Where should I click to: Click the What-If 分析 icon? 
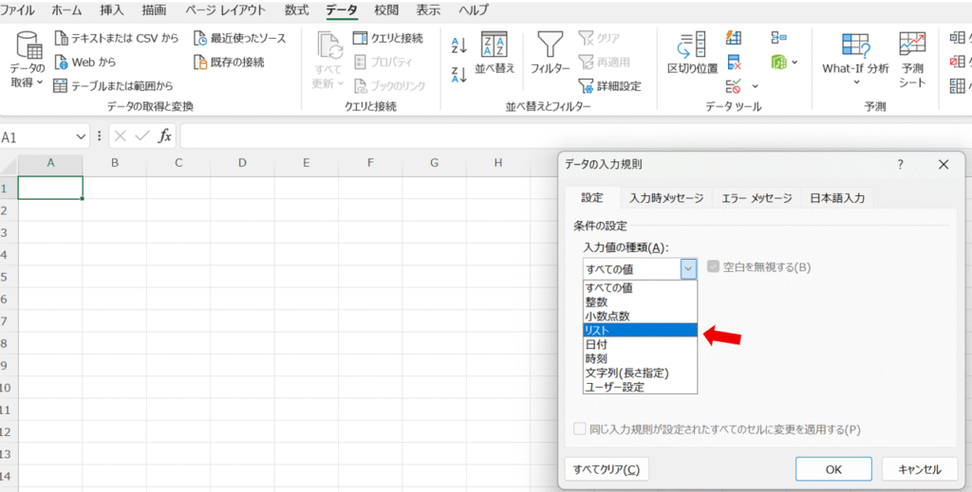point(855,46)
